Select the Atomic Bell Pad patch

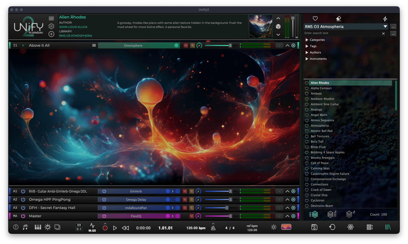(322, 131)
